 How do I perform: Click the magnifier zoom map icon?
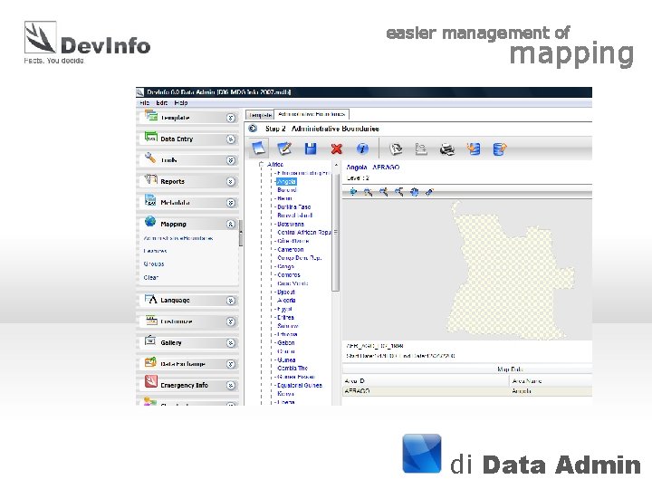(368, 192)
